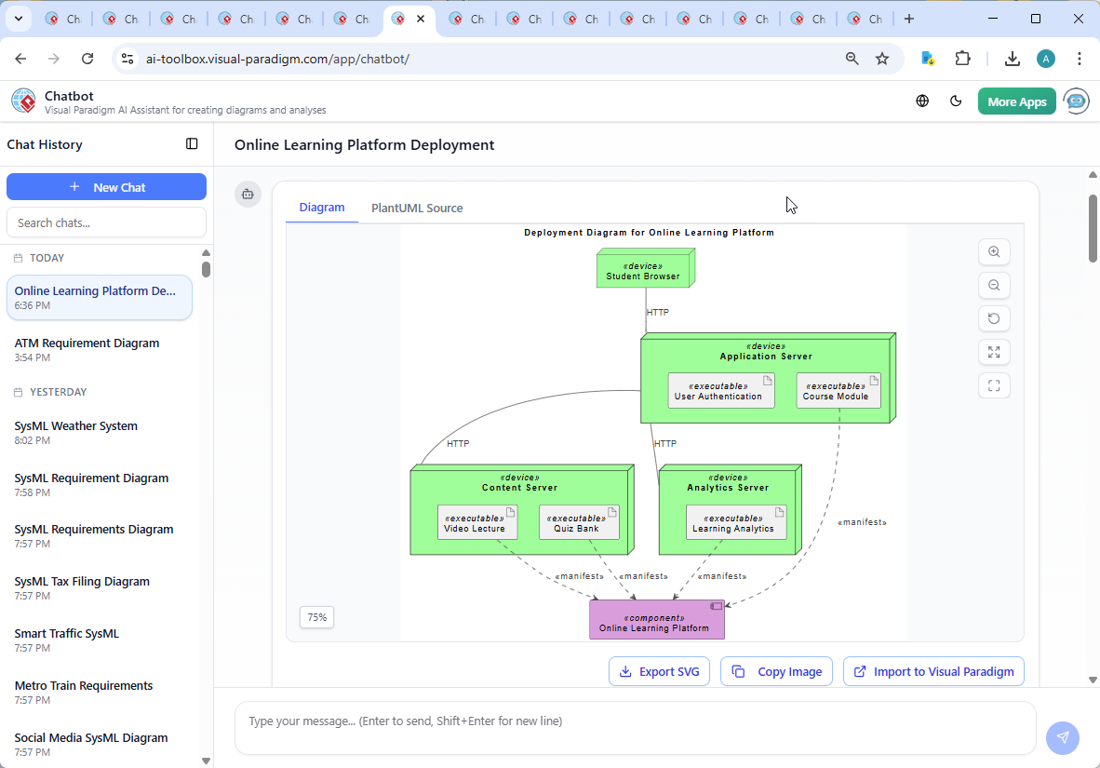This screenshot has height=768, width=1100.
Task: Open Chrome's three-dot menu
Action: pos(1080,59)
